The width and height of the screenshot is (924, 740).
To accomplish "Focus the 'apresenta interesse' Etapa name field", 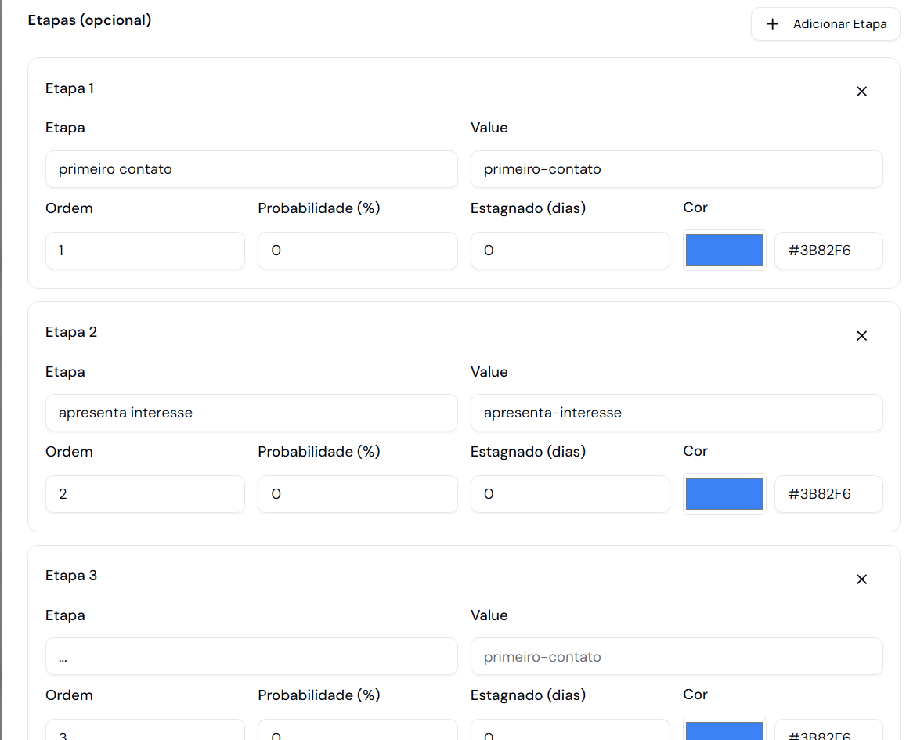I will 251,413.
